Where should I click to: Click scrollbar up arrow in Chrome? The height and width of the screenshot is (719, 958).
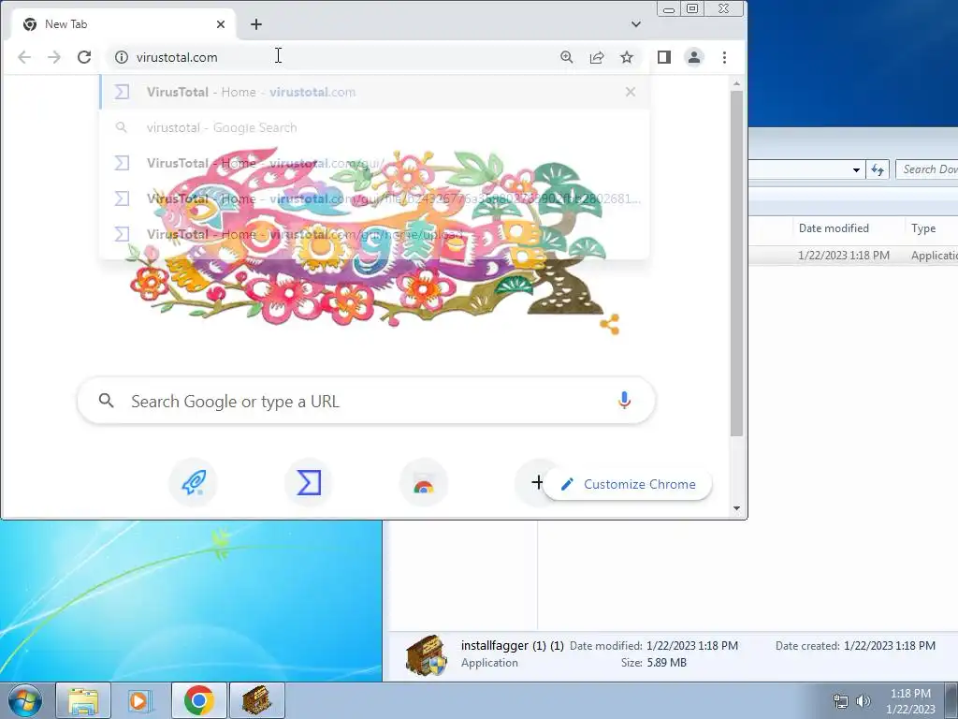737,83
